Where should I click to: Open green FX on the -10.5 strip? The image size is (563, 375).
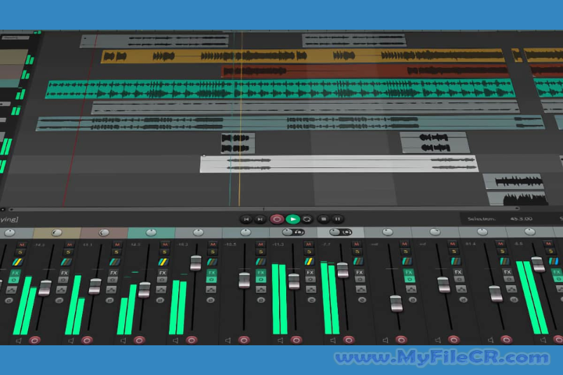pos(261,273)
